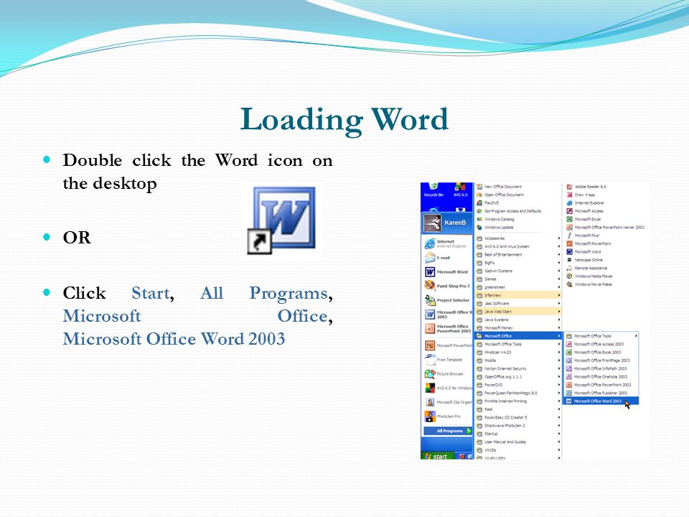Image resolution: width=689 pixels, height=517 pixels.
Task: Open the PowerQuest PartitionMagic 8.0 group
Action: pos(518,393)
